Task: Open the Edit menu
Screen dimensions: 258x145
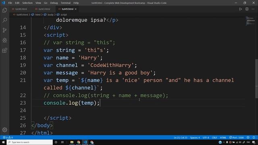Action: point(17,3)
